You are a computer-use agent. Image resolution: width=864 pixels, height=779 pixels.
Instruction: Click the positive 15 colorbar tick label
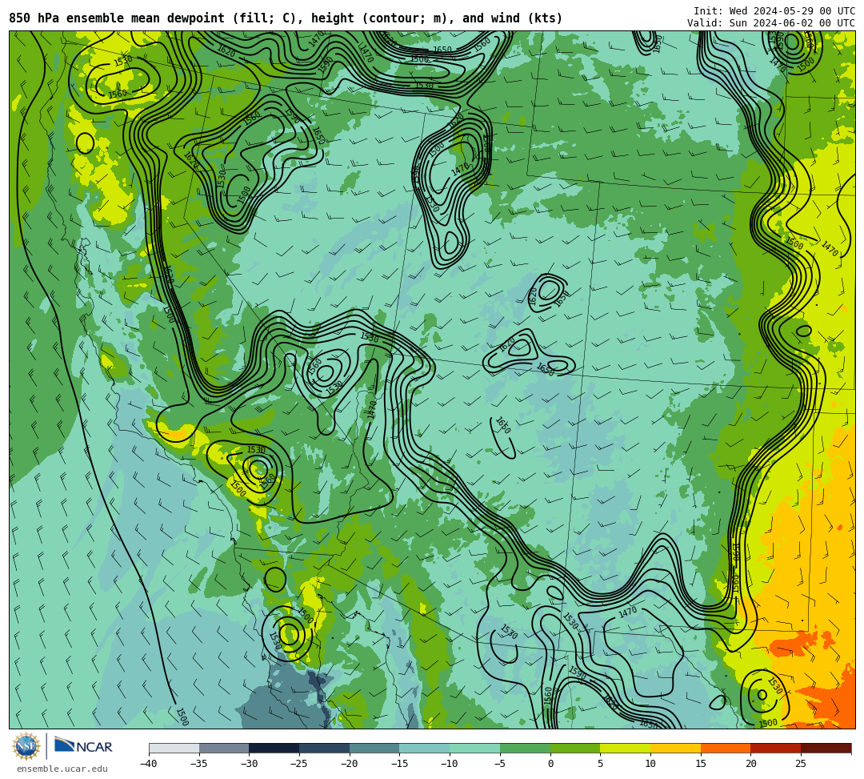[x=701, y=764]
